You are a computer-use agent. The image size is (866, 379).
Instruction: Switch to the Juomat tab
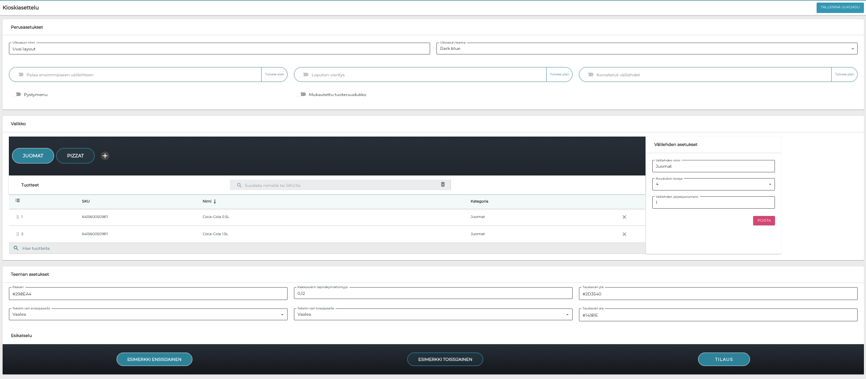(33, 156)
